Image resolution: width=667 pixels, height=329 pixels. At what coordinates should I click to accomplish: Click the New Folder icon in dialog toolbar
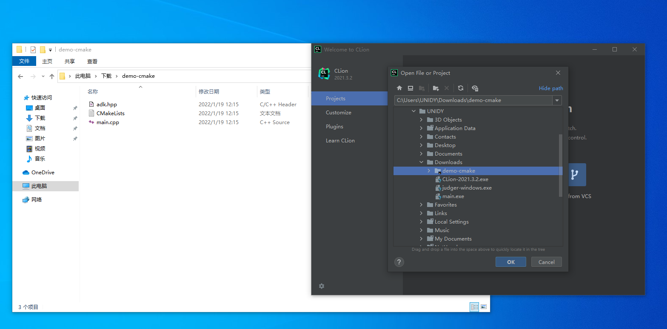point(436,88)
